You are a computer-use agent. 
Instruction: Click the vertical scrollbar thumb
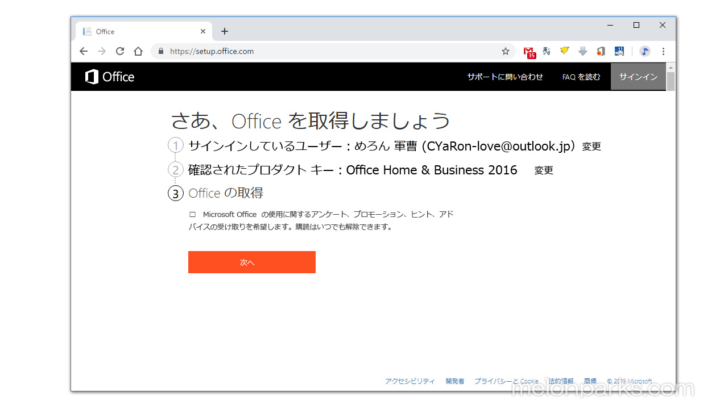671,81
